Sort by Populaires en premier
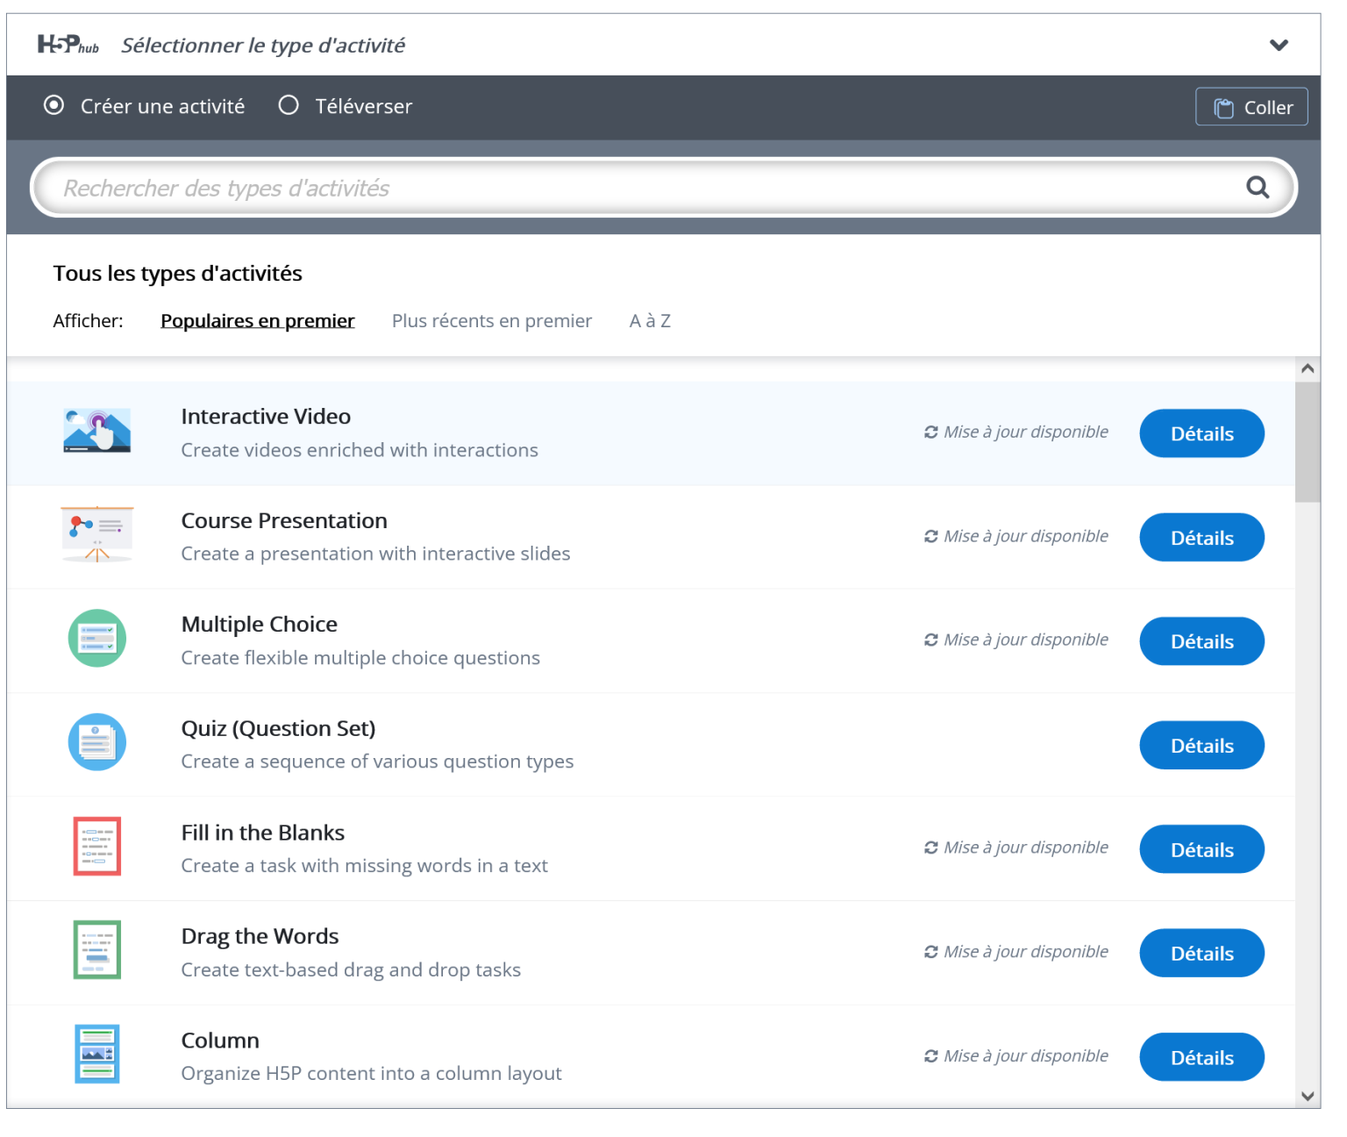 (258, 321)
